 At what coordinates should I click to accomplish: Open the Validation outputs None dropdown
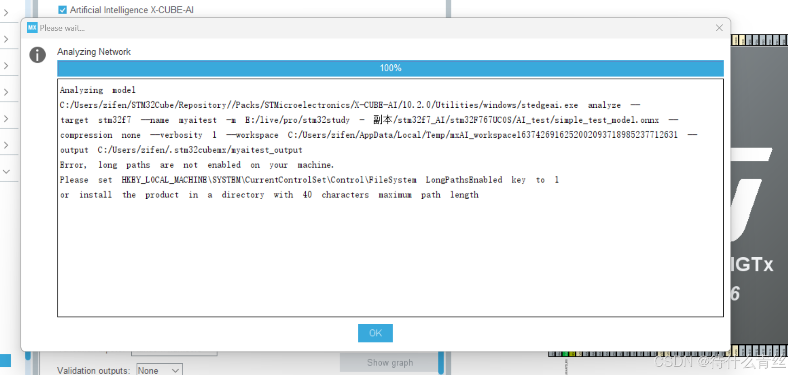coord(159,370)
